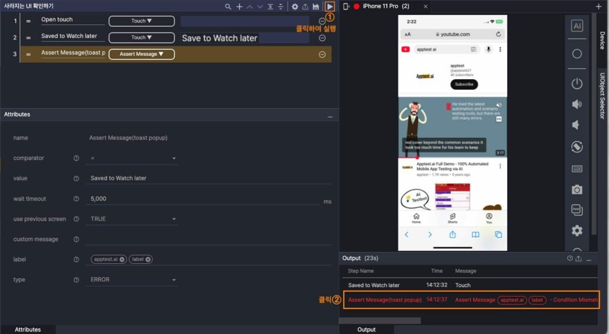609x334 pixels.
Task: Save the scenario with the floppy disk icon
Action: coord(316,7)
